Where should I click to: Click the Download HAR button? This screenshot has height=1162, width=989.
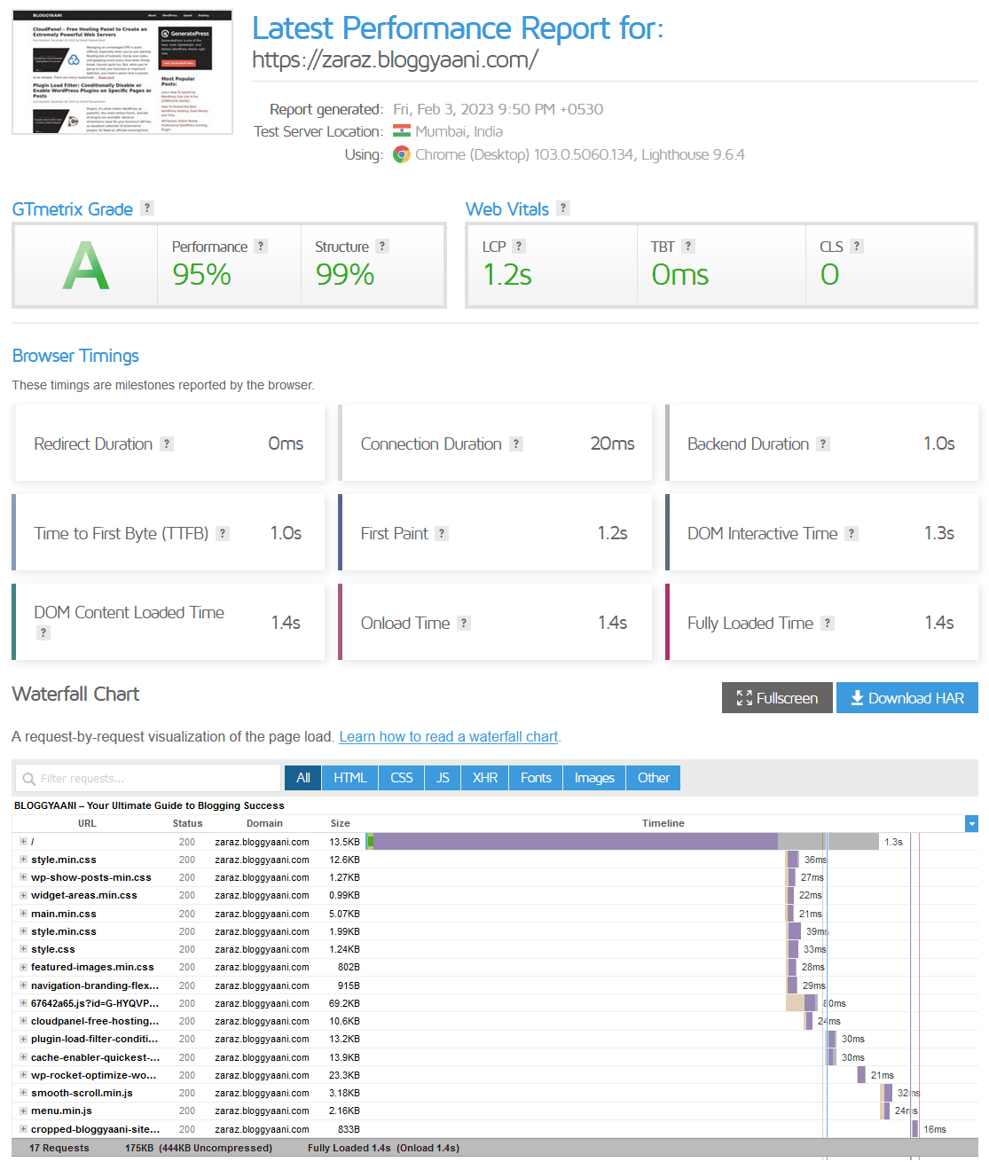coord(907,698)
